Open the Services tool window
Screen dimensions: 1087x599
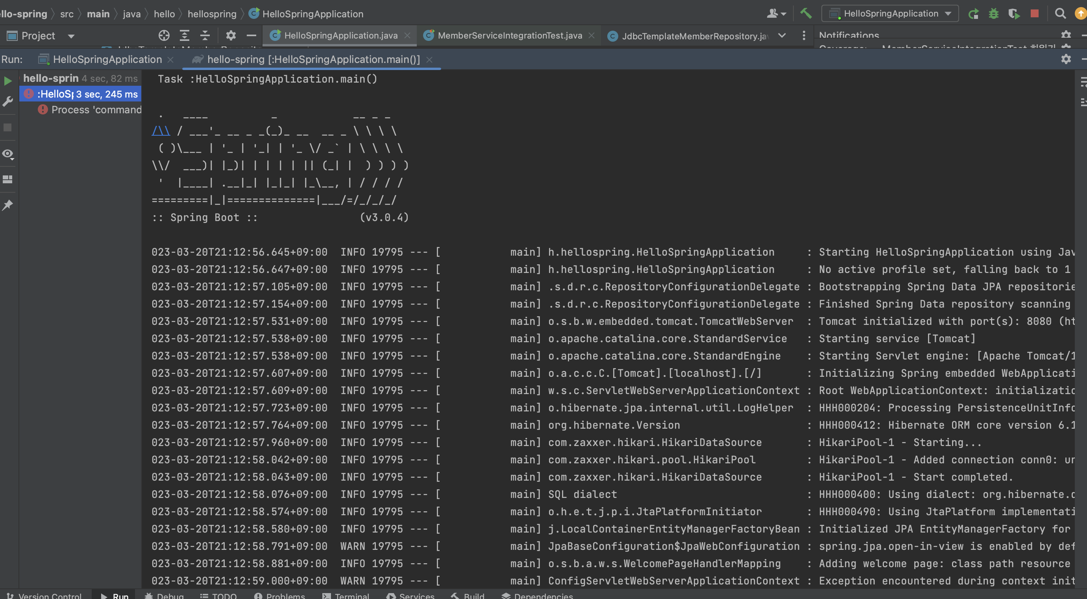(x=410, y=595)
